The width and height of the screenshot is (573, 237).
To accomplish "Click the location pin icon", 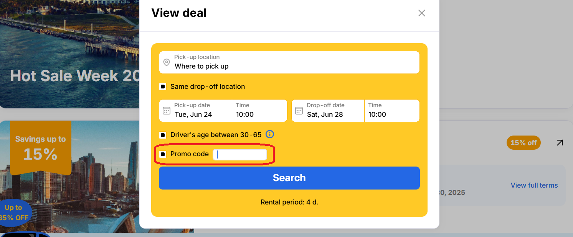I will click(167, 62).
